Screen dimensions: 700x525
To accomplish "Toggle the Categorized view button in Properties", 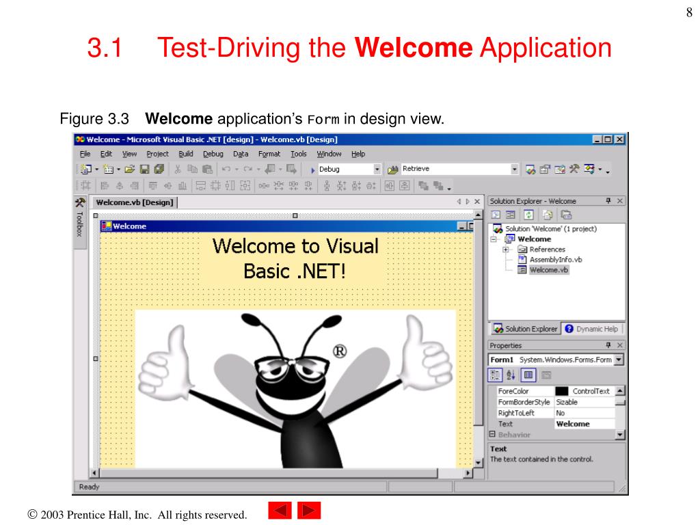I will (x=495, y=375).
